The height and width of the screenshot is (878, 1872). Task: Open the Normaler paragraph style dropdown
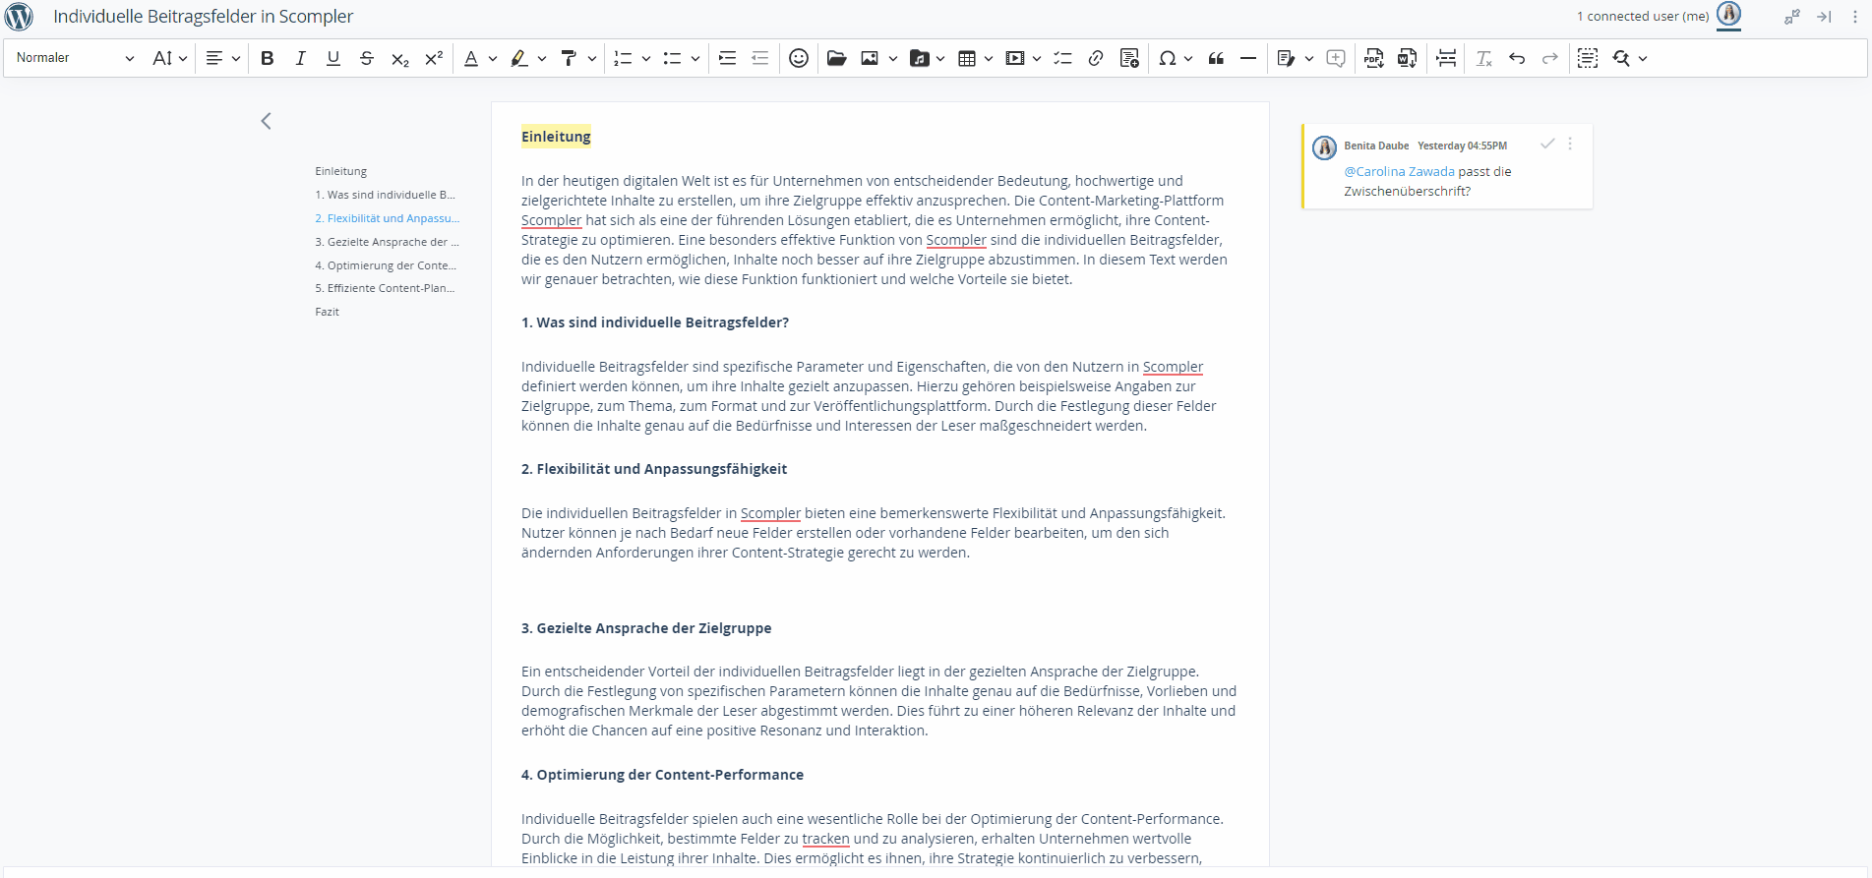(x=75, y=58)
